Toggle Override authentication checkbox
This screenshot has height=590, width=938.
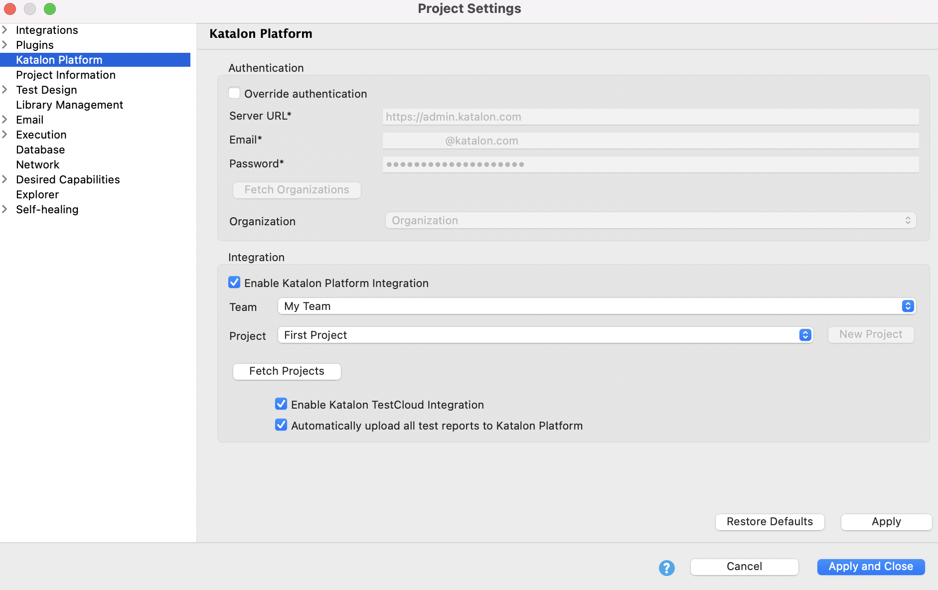coord(234,93)
